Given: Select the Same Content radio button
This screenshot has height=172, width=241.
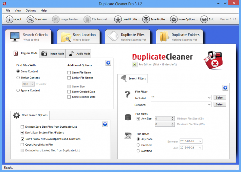Looking at the screenshot, I should (x=18, y=71).
